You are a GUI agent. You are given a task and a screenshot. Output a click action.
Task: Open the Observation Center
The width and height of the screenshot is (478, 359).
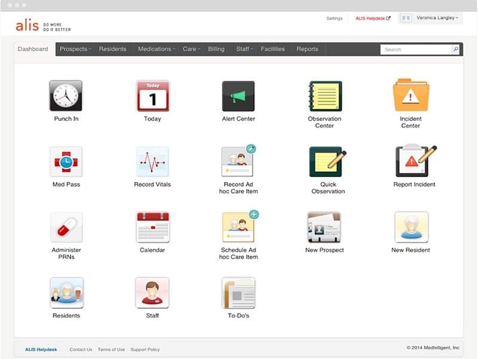324,98
